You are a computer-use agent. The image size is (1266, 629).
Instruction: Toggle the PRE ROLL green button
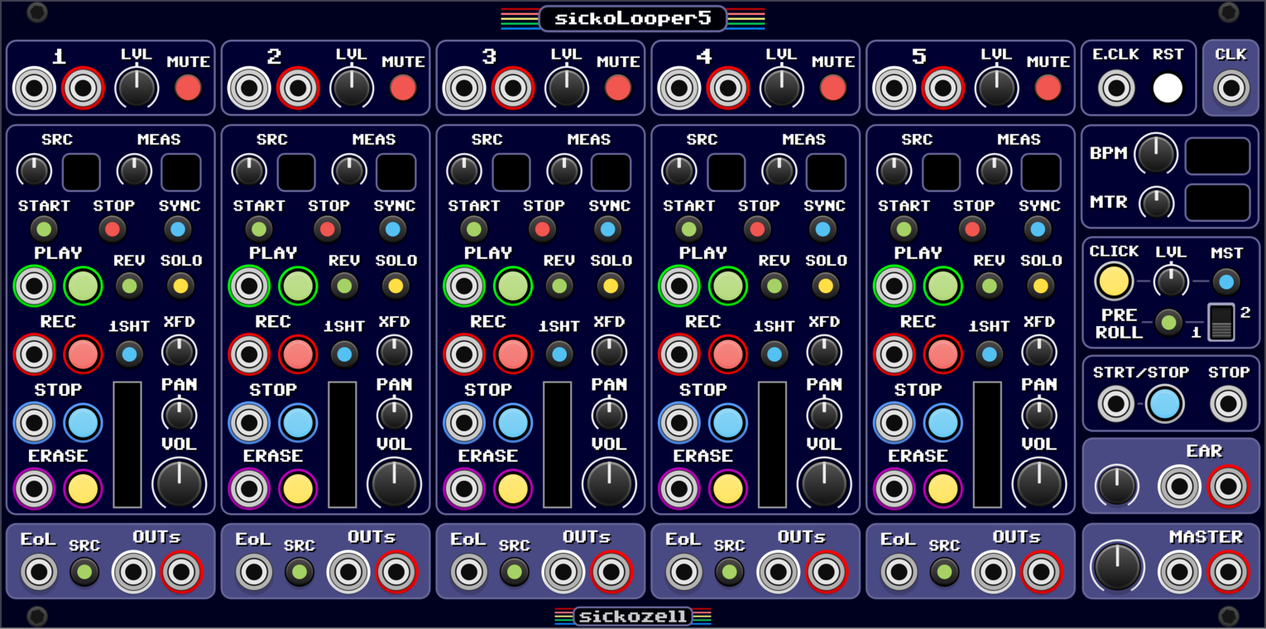coord(1168,322)
